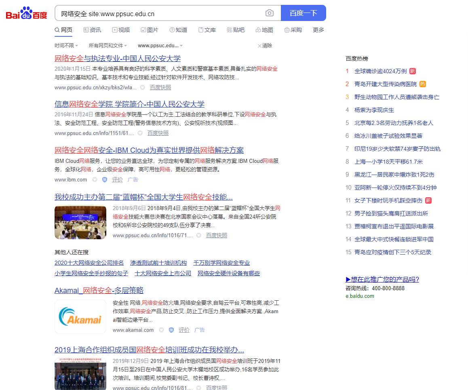Open the 文库 tab
This screenshot has width=468, height=390.
(x=207, y=30)
